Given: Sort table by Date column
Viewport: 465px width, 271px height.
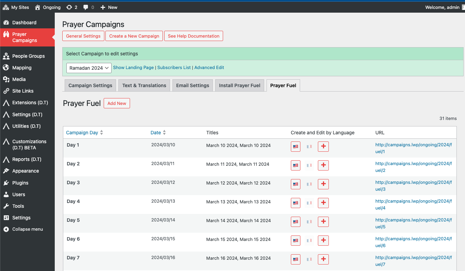Looking at the screenshot, I should [x=156, y=133].
